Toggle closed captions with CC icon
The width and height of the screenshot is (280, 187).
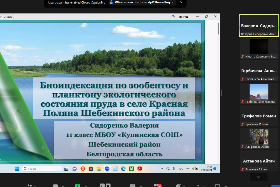(x=132, y=186)
